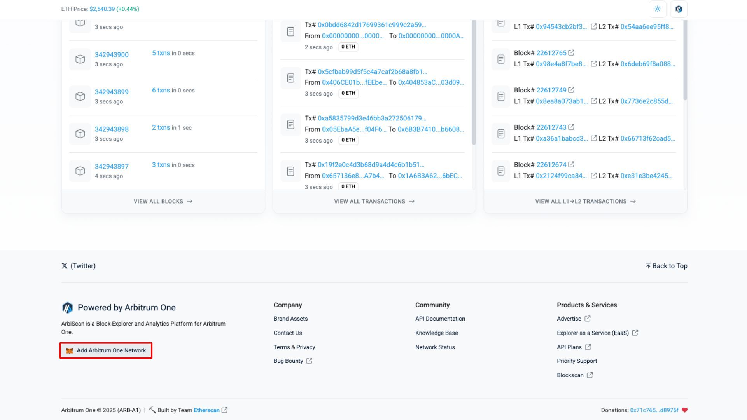Open transaction 0x0bdd6842d17699361c999c2a59...

coord(372,25)
